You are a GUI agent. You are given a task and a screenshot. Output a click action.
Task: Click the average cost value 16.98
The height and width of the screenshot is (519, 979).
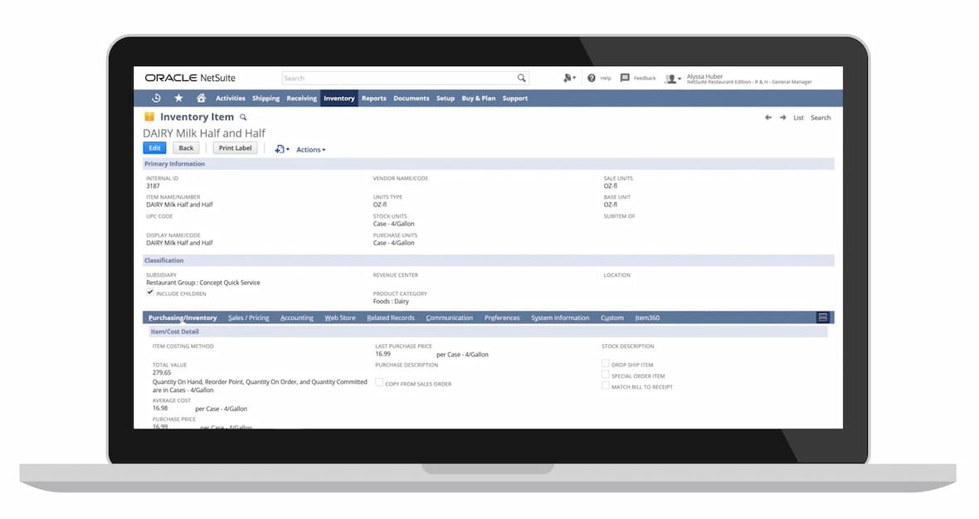pos(160,408)
